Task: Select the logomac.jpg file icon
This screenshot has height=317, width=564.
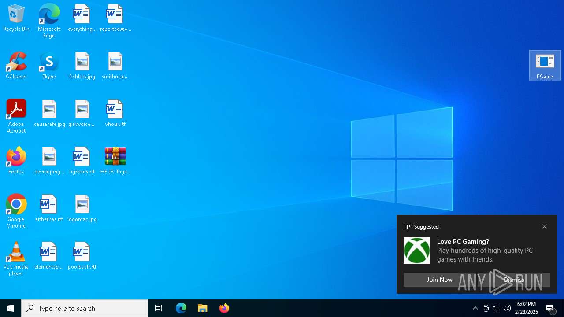Action: click(x=82, y=209)
